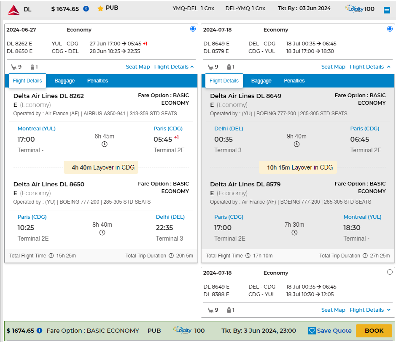Viewport: 396px width, 342px height.
Task: Collapse fare card with blue minus icon
Action: coord(387,10)
